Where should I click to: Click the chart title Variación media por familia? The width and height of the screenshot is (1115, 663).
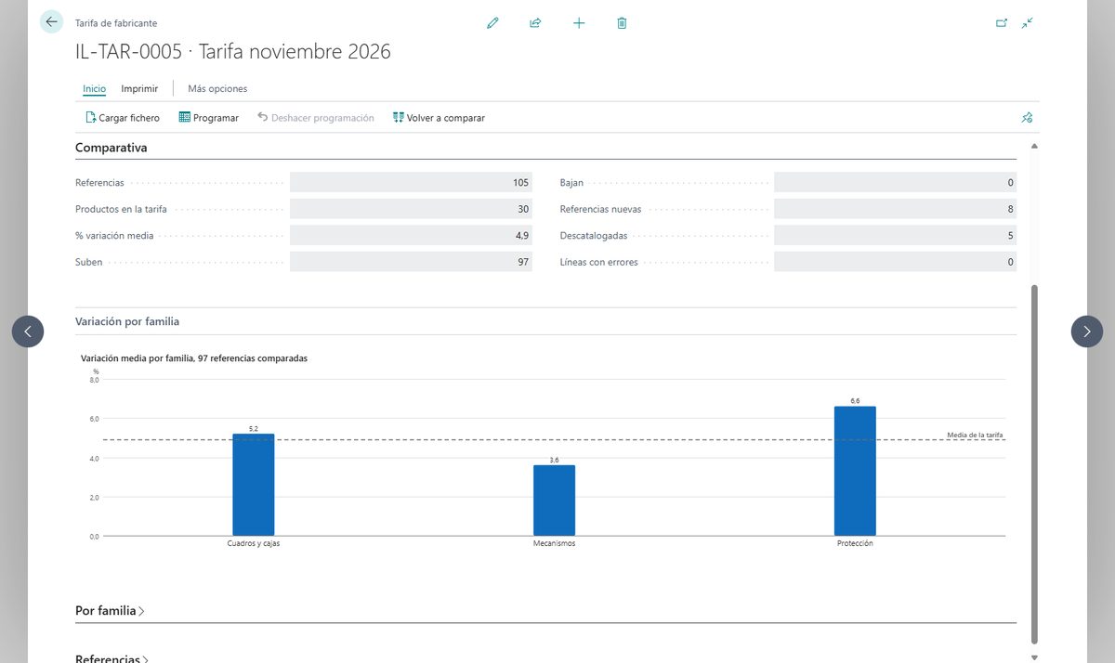pos(194,357)
